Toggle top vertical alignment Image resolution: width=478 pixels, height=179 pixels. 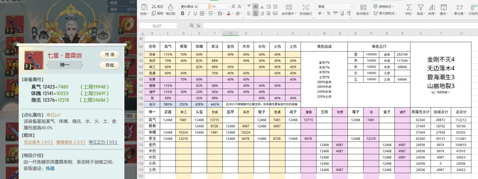click(249, 6)
